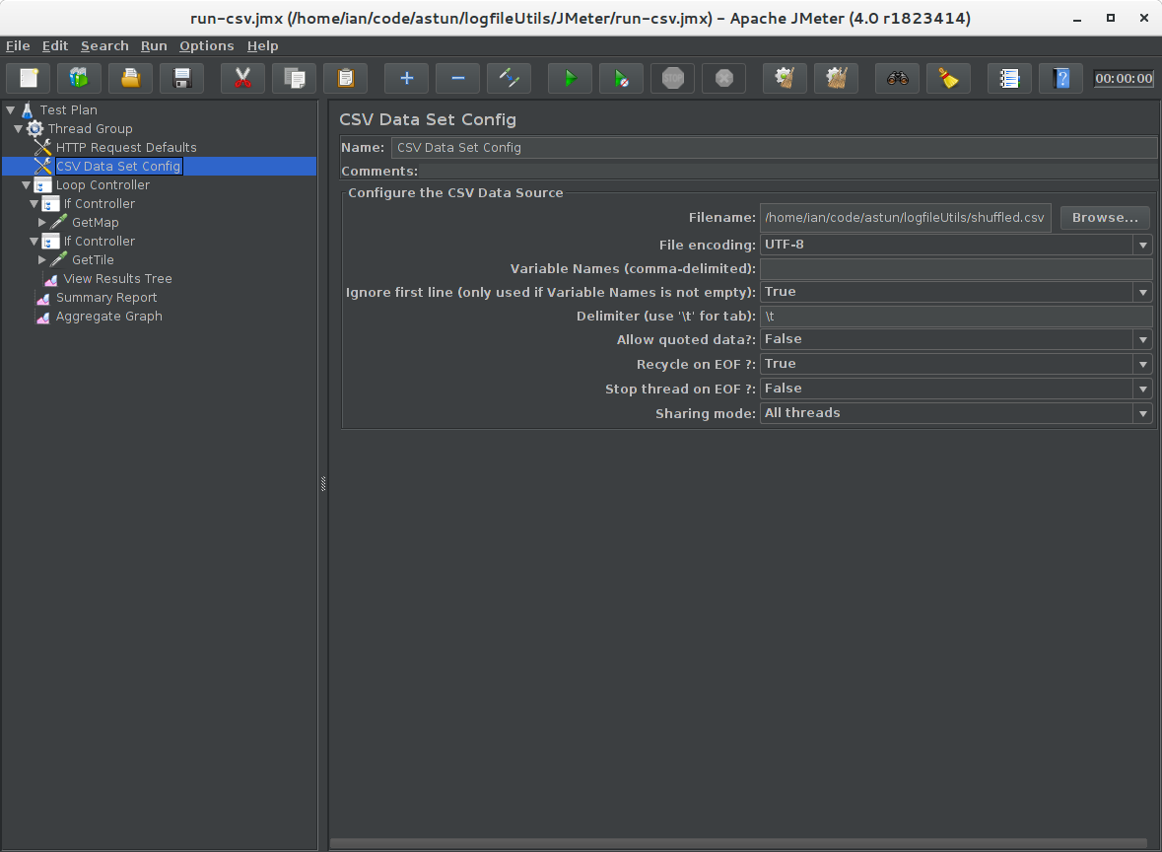
Task: Click the Paste clipboard icon
Action: 346,78
